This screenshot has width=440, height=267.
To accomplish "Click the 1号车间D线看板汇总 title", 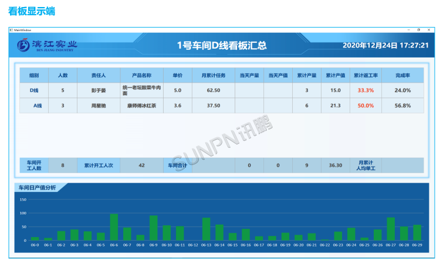I will [222, 45].
